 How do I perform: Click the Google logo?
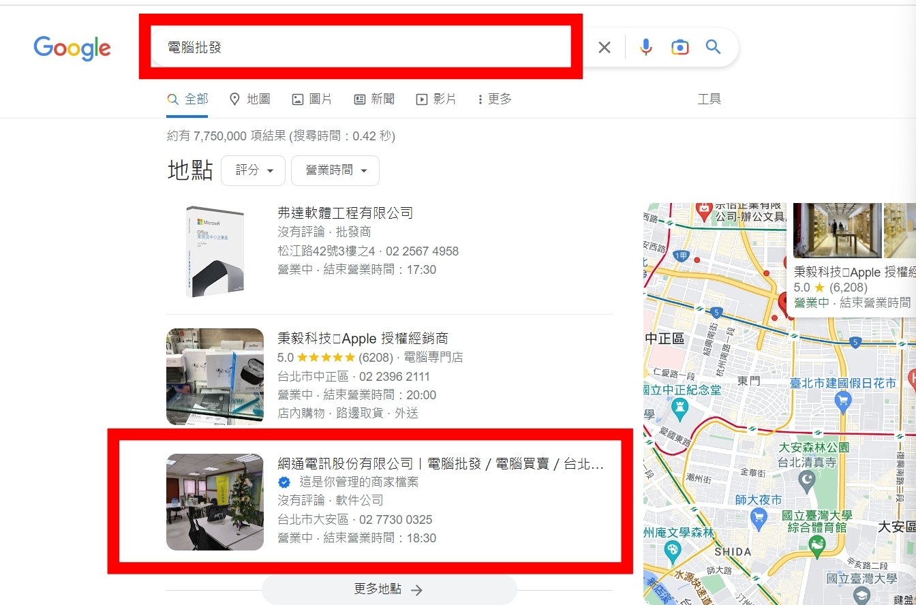(x=72, y=48)
